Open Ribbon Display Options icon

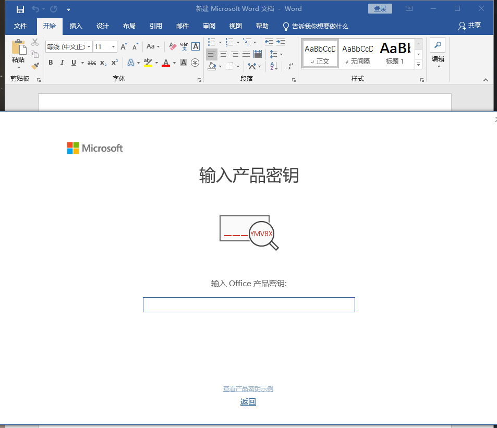409,8
